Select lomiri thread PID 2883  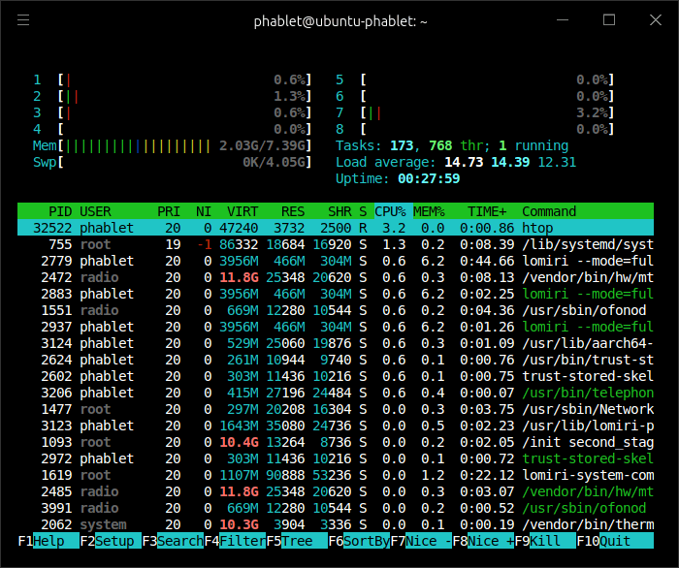coord(336,294)
